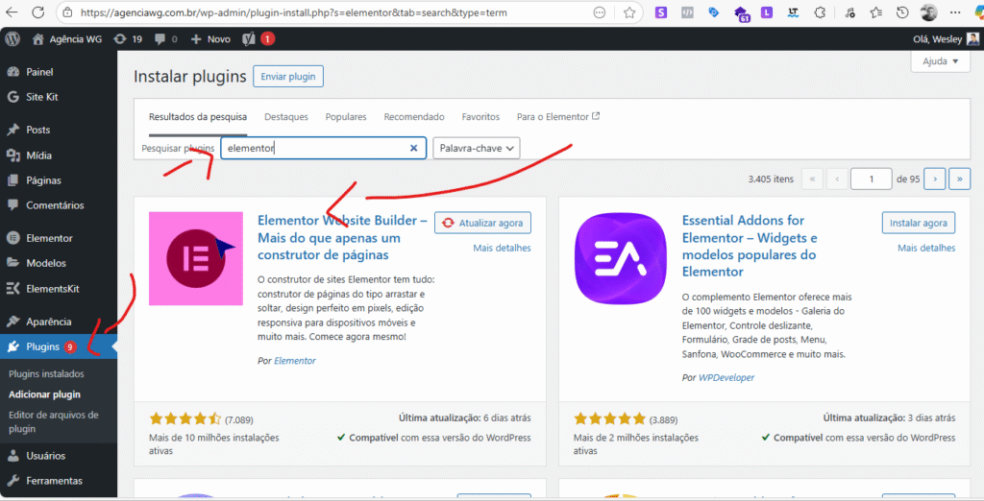Click the Essential Addons EA logo thumbnail

(621, 258)
